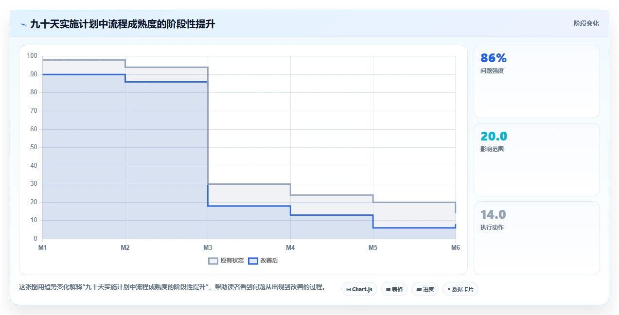The image size is (619, 315).
Task: Click the M6 axis label
Action: tap(456, 248)
